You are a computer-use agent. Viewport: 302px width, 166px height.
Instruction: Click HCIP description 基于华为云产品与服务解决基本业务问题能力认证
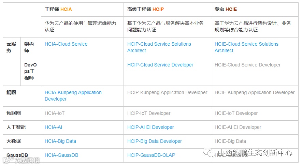(x=165, y=27)
